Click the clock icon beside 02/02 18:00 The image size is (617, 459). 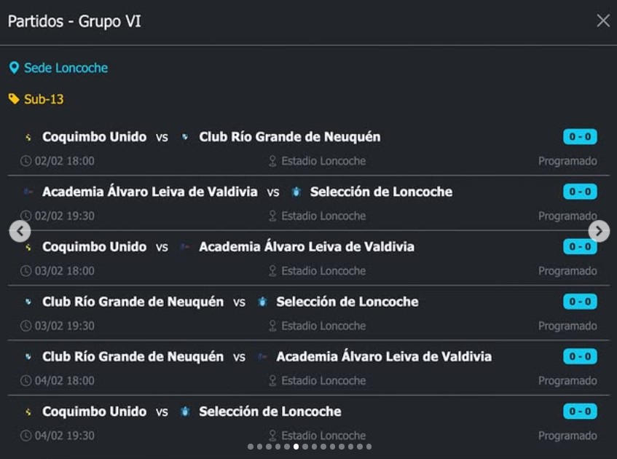coord(26,161)
